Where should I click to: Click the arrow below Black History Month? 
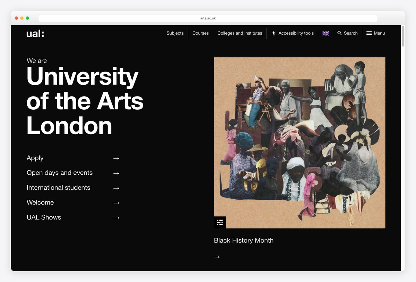click(217, 257)
